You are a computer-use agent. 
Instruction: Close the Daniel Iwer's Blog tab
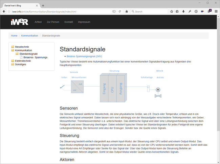click(37, 6)
